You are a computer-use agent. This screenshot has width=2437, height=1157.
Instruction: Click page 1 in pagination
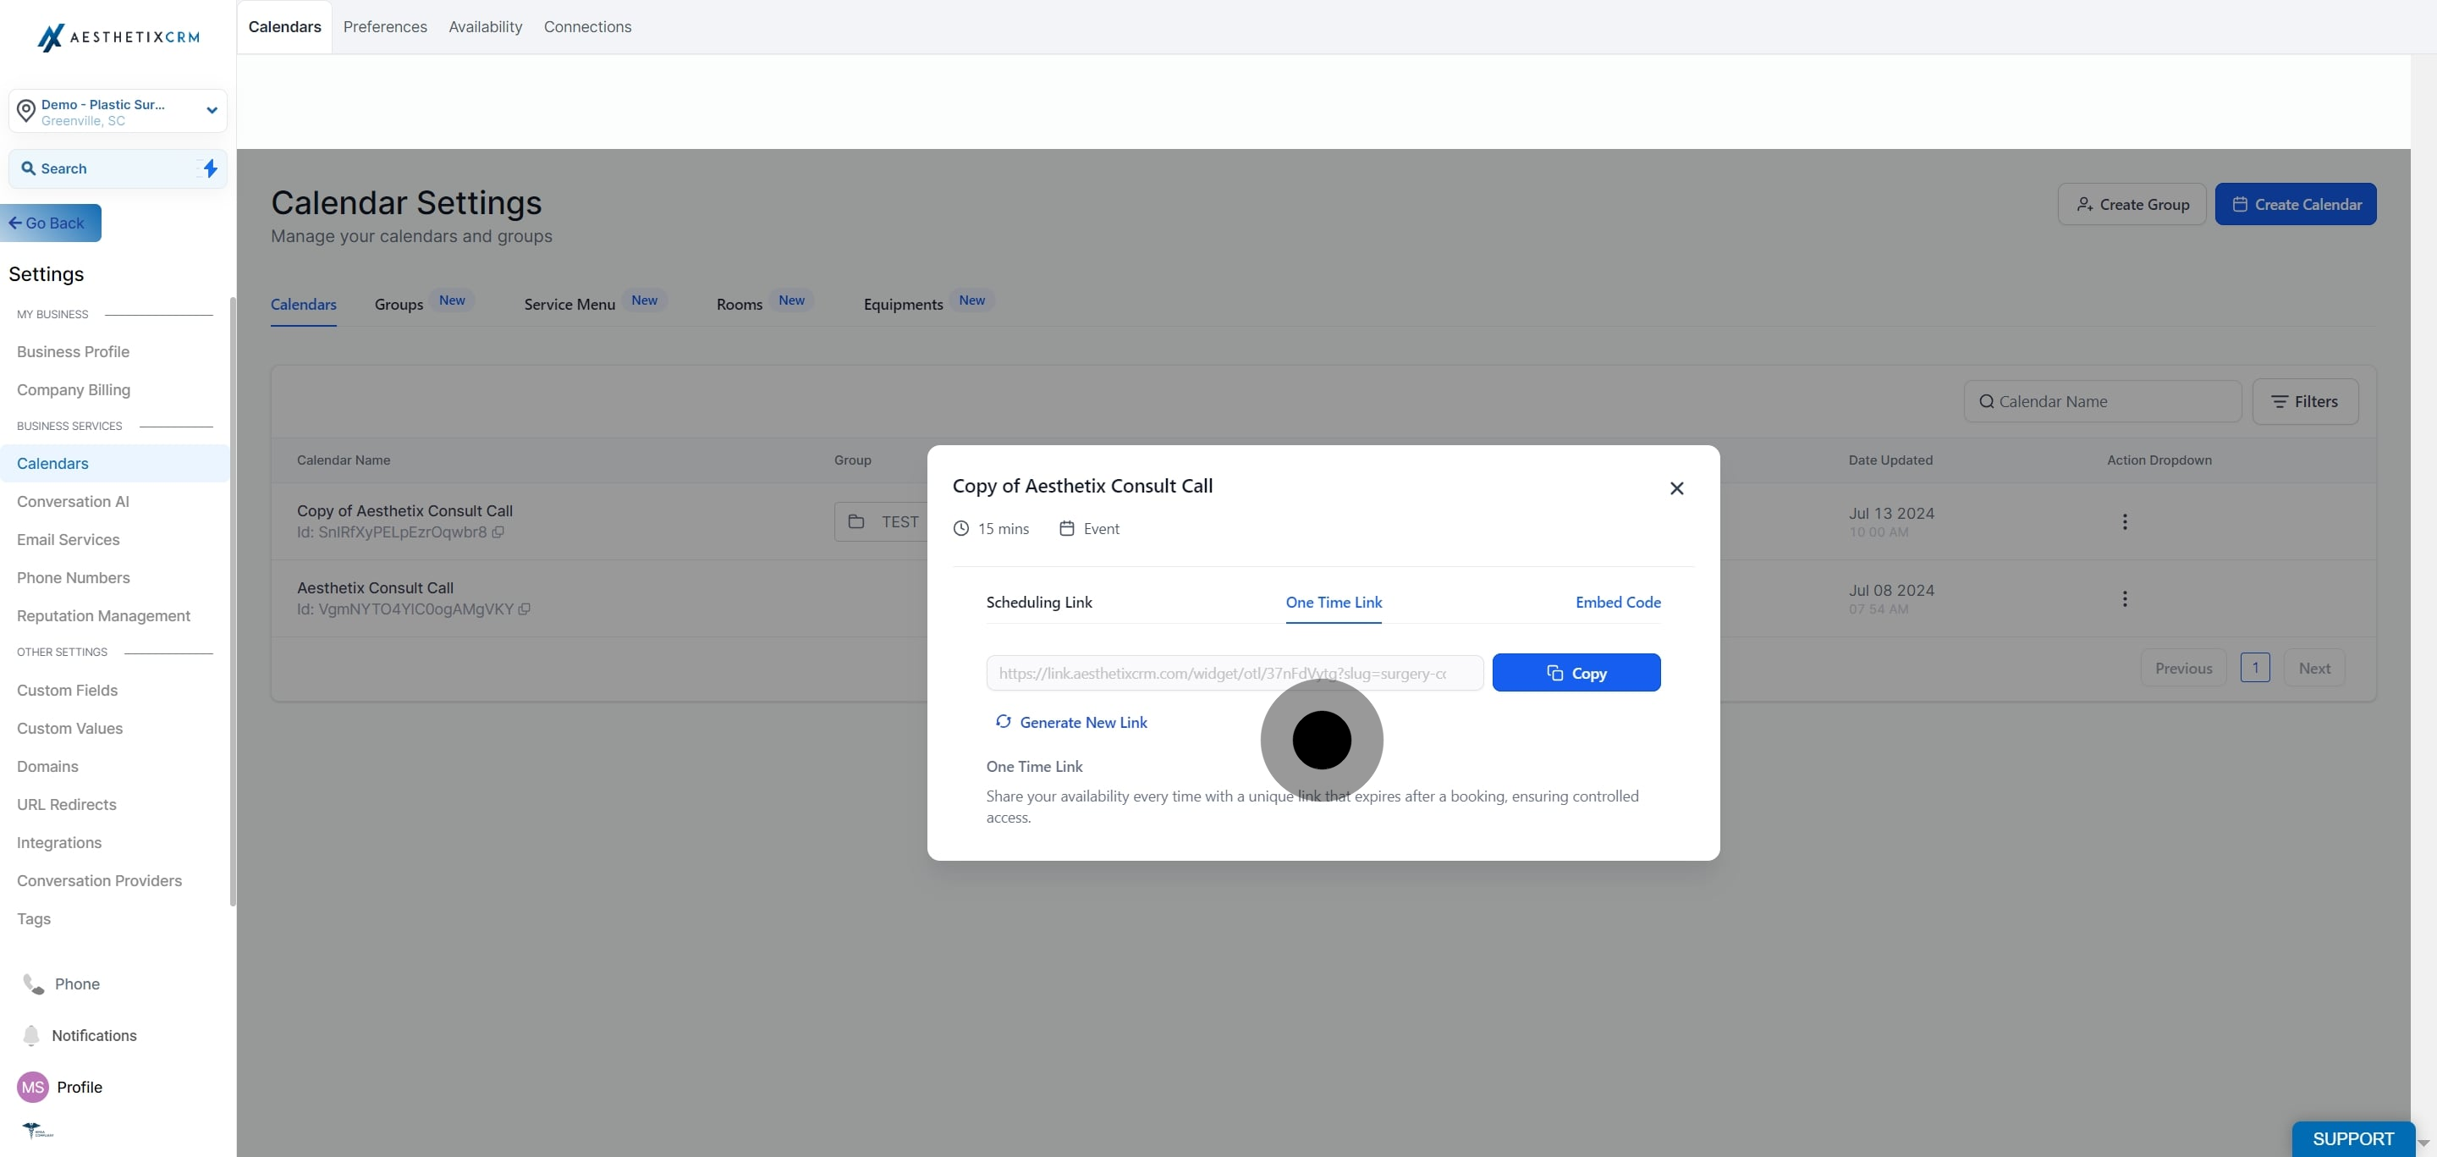[x=2254, y=668]
